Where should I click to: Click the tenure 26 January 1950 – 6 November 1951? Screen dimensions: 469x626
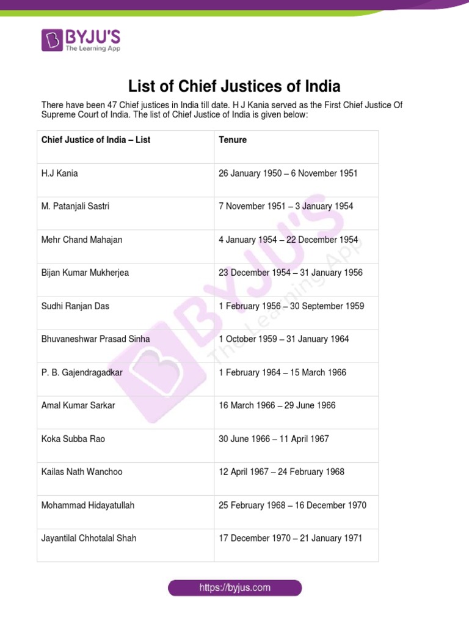pyautogui.click(x=288, y=173)
